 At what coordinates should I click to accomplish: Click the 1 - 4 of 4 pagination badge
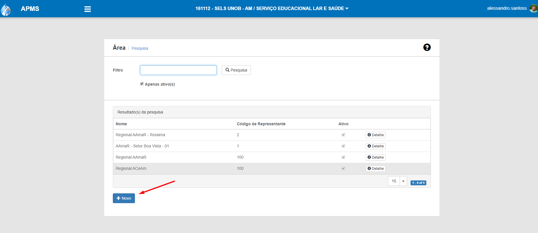[x=418, y=183]
